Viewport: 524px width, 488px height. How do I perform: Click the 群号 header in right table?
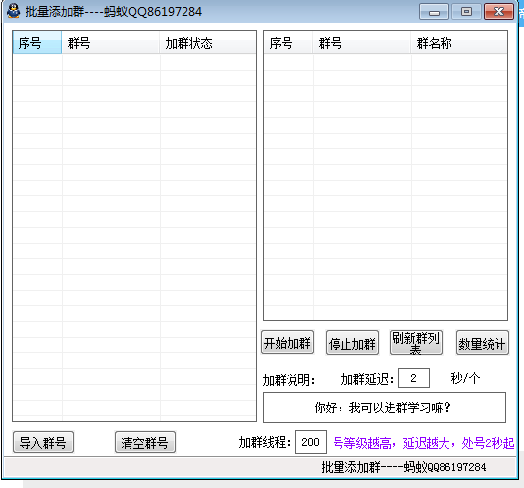[x=362, y=43]
